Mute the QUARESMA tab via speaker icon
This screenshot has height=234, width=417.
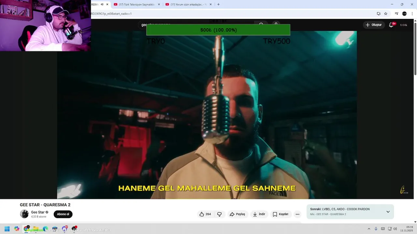point(102,5)
